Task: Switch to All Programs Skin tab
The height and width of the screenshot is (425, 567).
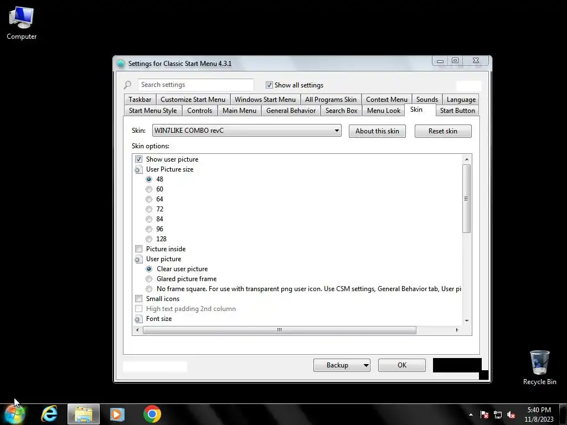Action: coord(331,100)
